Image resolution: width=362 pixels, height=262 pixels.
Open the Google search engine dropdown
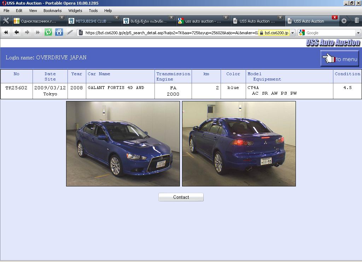358,33
